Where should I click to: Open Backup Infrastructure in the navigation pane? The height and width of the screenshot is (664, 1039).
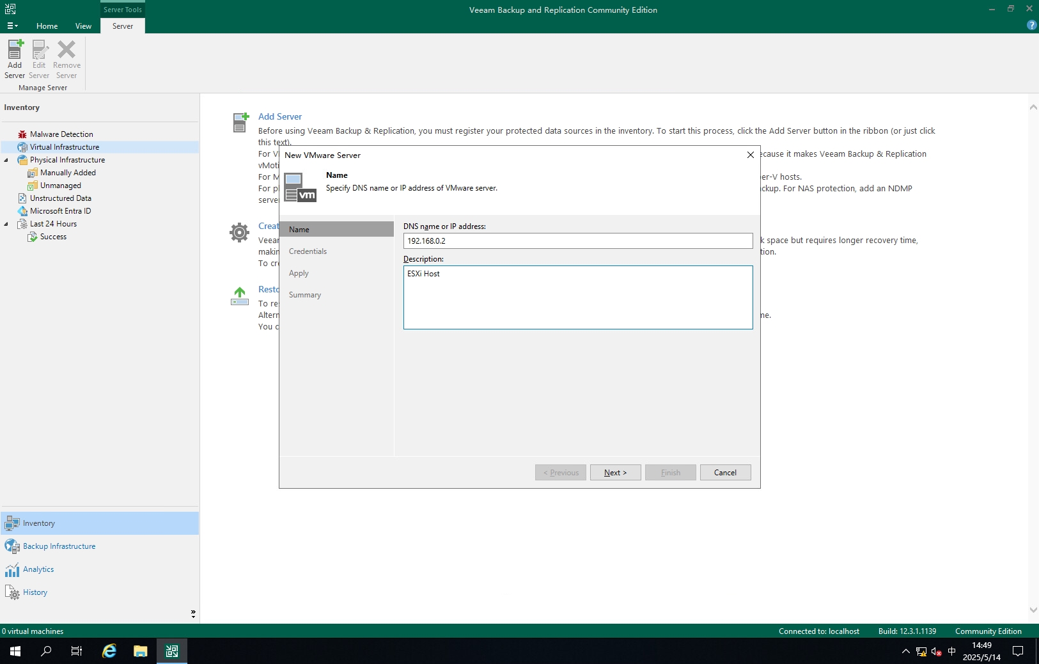59,546
